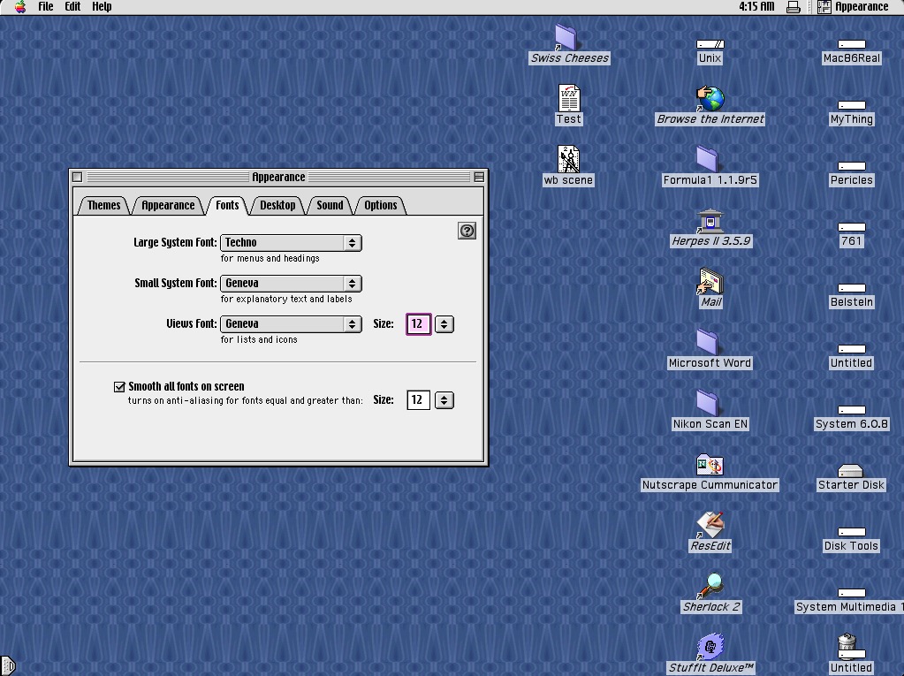Select the Starter Disk drive icon
904x676 pixels.
[850, 471]
